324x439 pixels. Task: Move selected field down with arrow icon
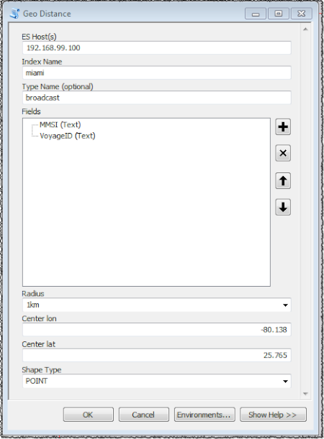283,207
